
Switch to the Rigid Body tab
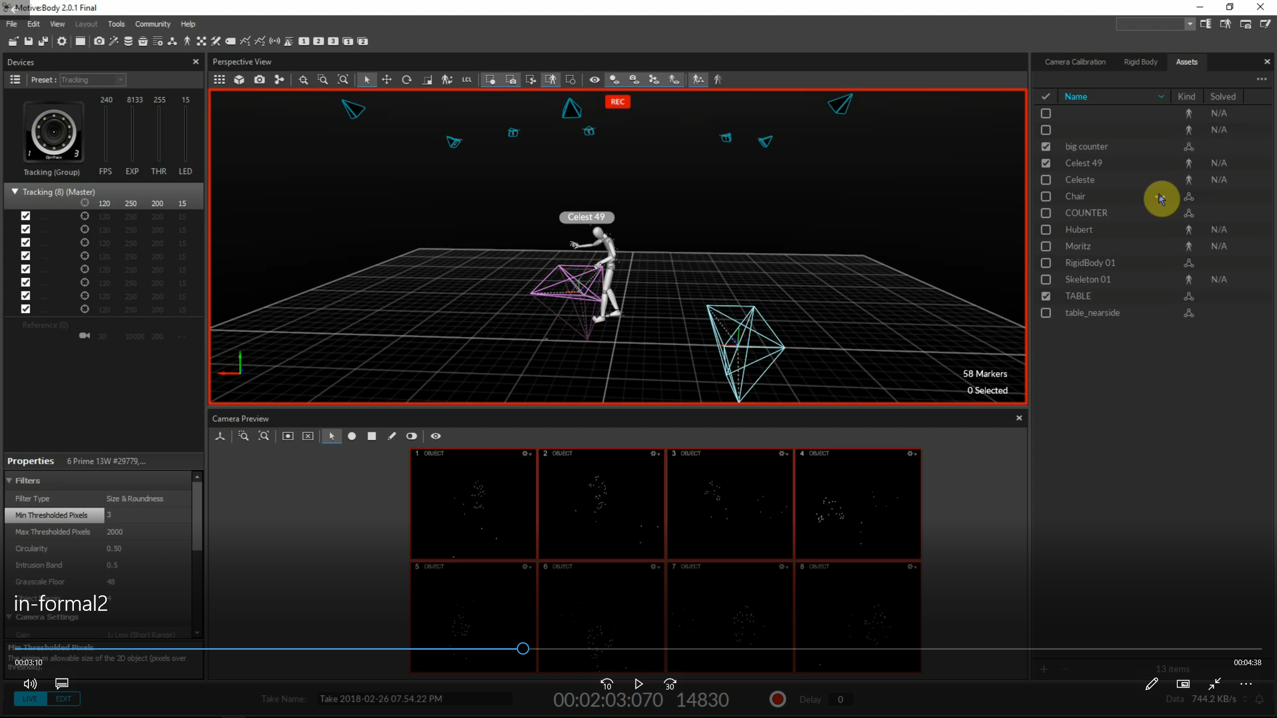[1140, 62]
